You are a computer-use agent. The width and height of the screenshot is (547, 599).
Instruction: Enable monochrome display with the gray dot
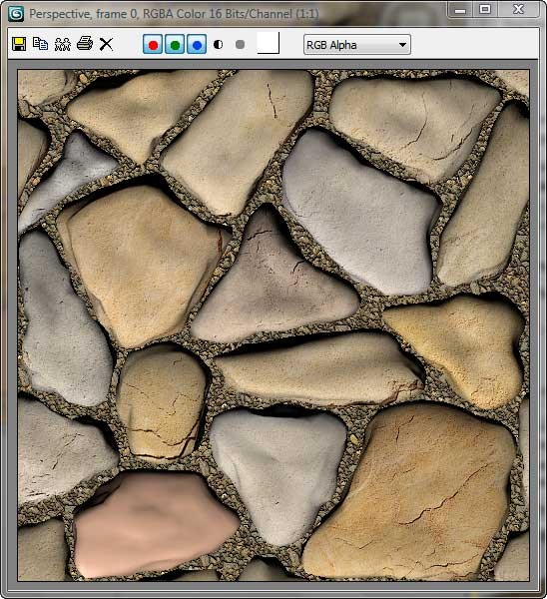(240, 44)
